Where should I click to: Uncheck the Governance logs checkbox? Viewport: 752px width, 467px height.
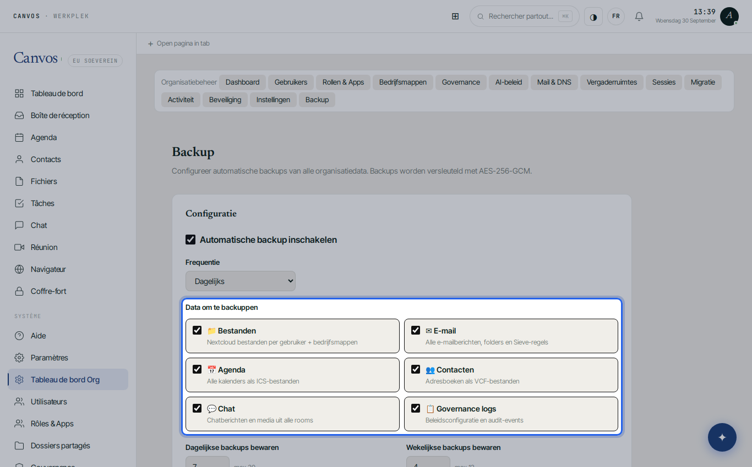coord(416,408)
